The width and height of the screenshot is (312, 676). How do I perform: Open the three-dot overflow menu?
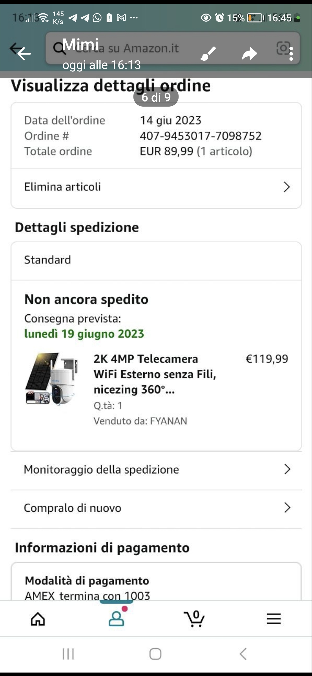point(291,54)
